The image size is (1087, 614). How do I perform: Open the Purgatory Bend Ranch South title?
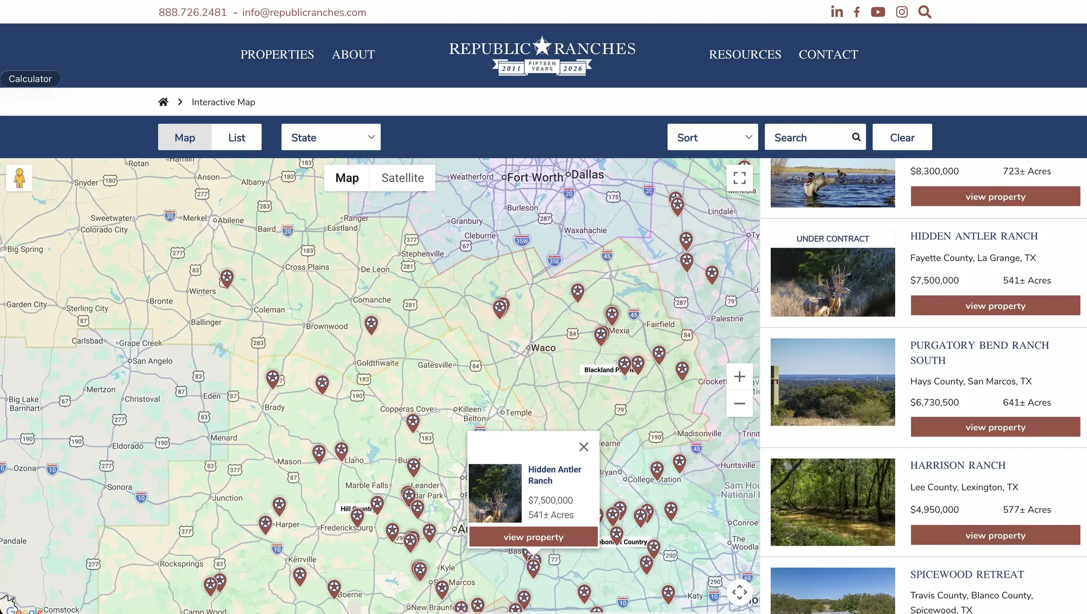[x=979, y=353]
